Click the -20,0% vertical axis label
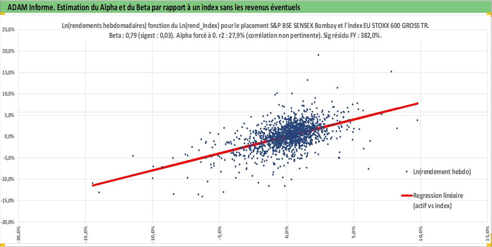This screenshot has height=247, width=492. tap(8, 222)
